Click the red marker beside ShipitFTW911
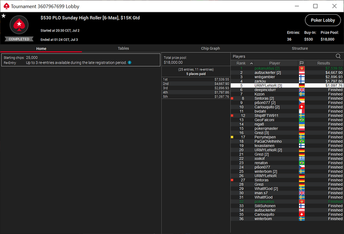Image resolution: width=344 pixels, height=234 pixels. (x=232, y=116)
